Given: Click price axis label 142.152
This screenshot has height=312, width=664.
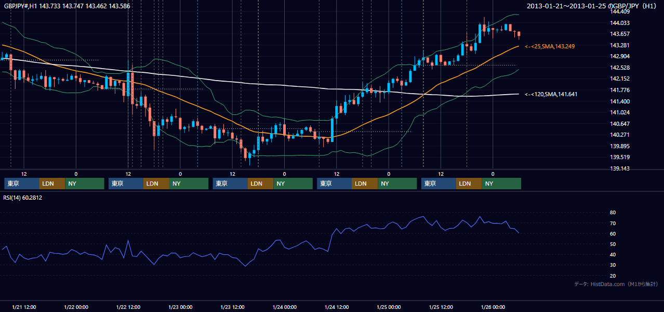Looking at the screenshot, I should click(620, 79).
